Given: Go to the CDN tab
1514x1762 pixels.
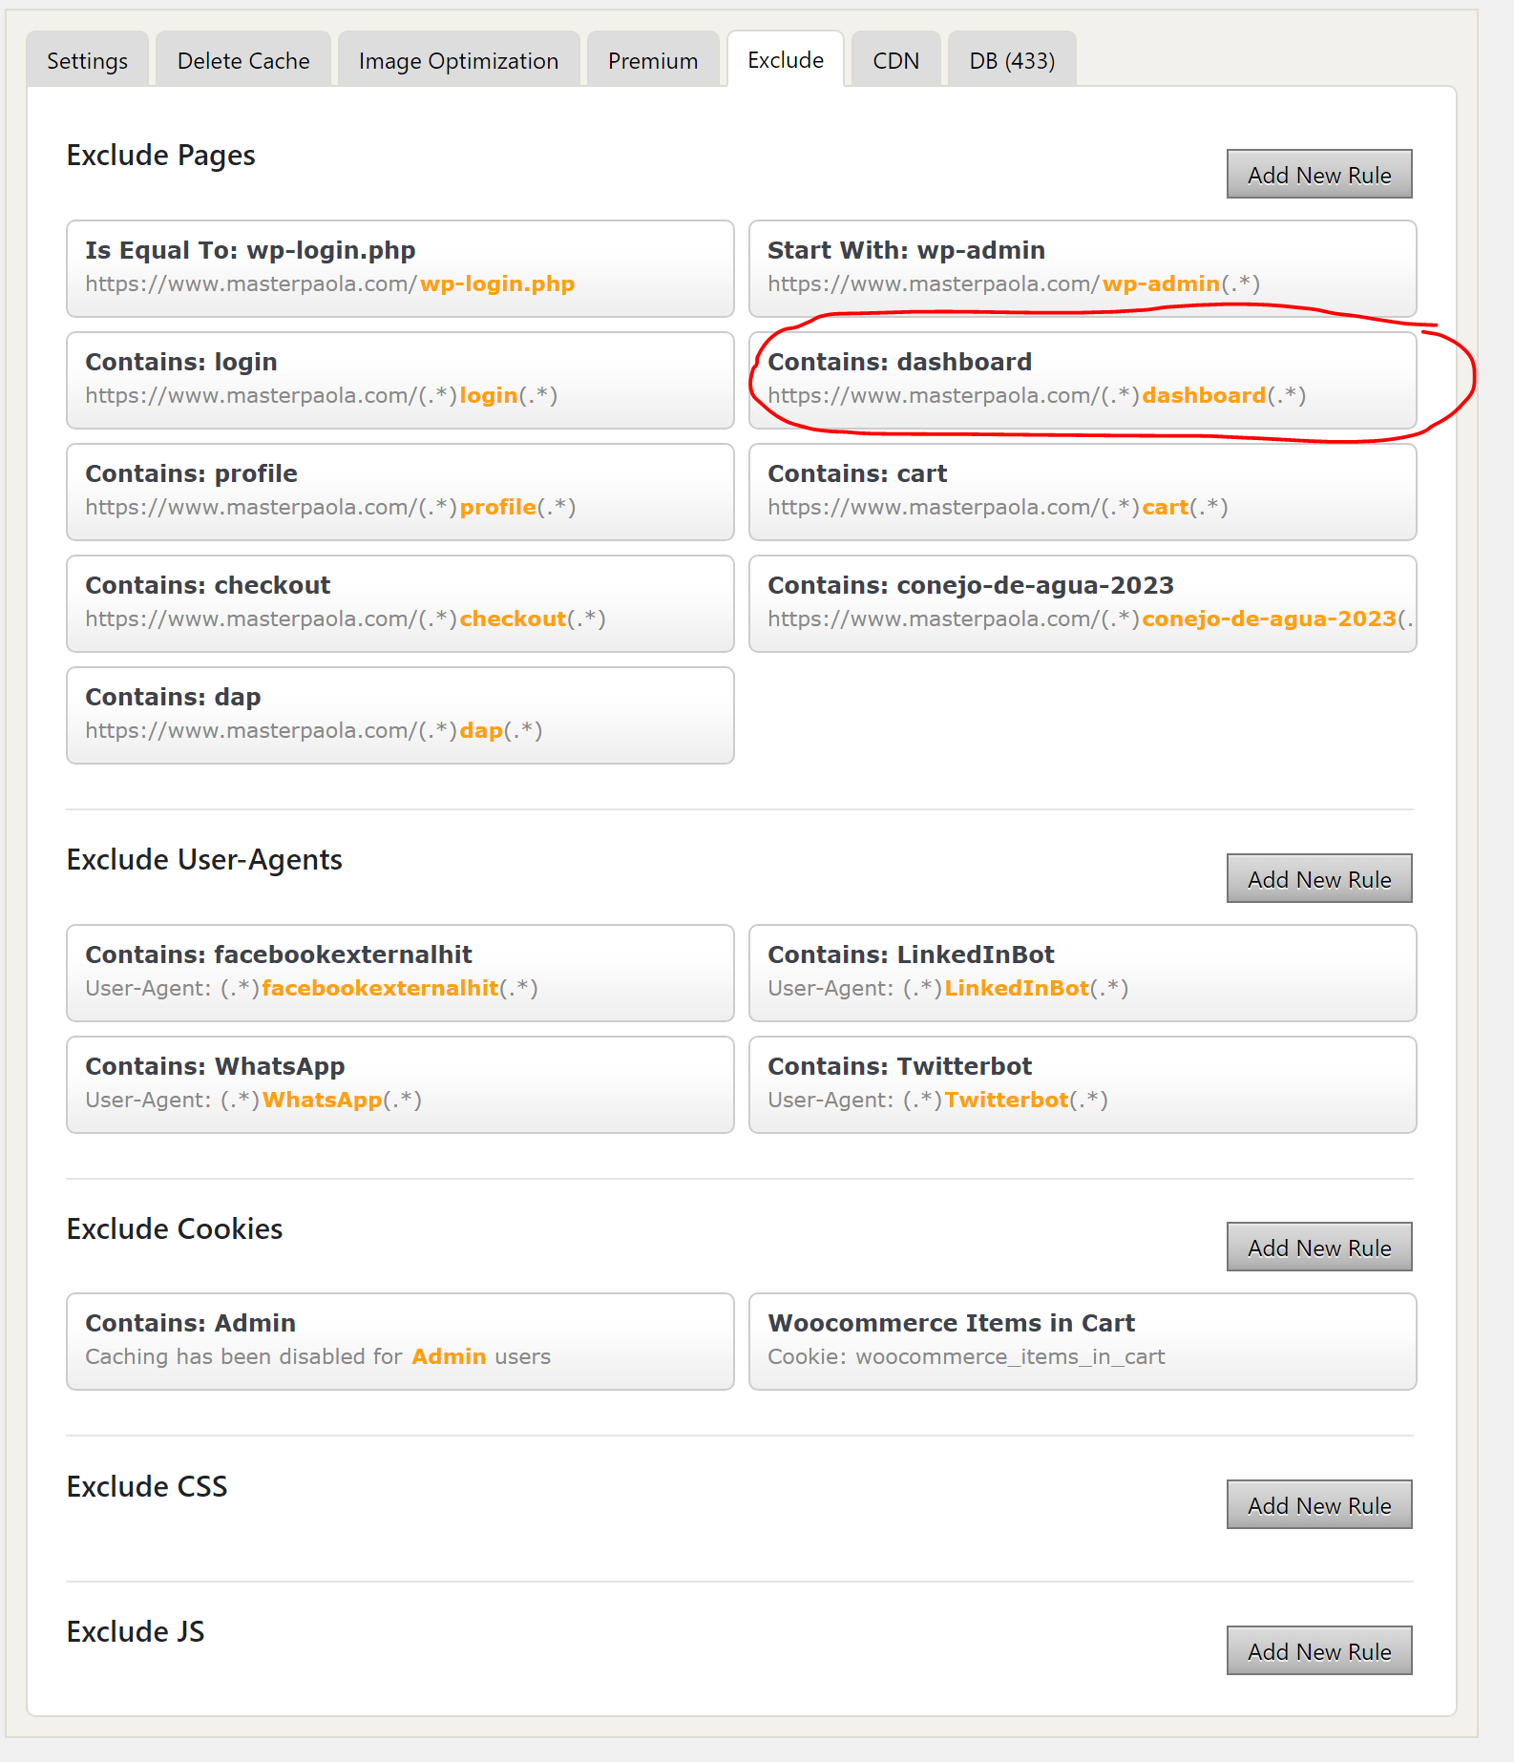Looking at the screenshot, I should pos(895,60).
